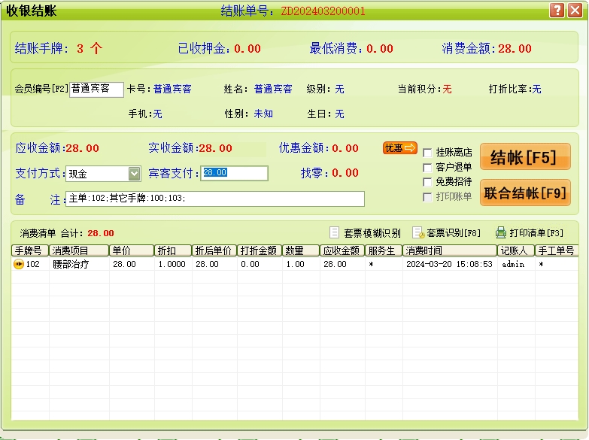Close the 收银结账 window

pos(574,11)
